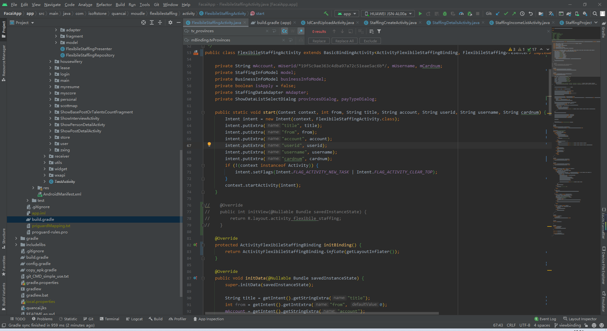Open the Event Log
The image size is (607, 331).
click(x=545, y=319)
